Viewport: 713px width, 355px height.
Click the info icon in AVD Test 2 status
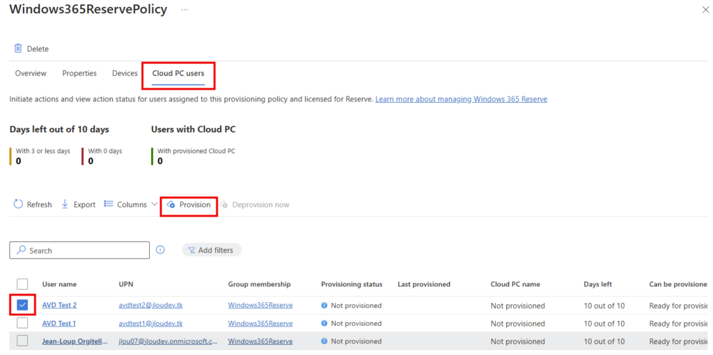click(x=324, y=306)
